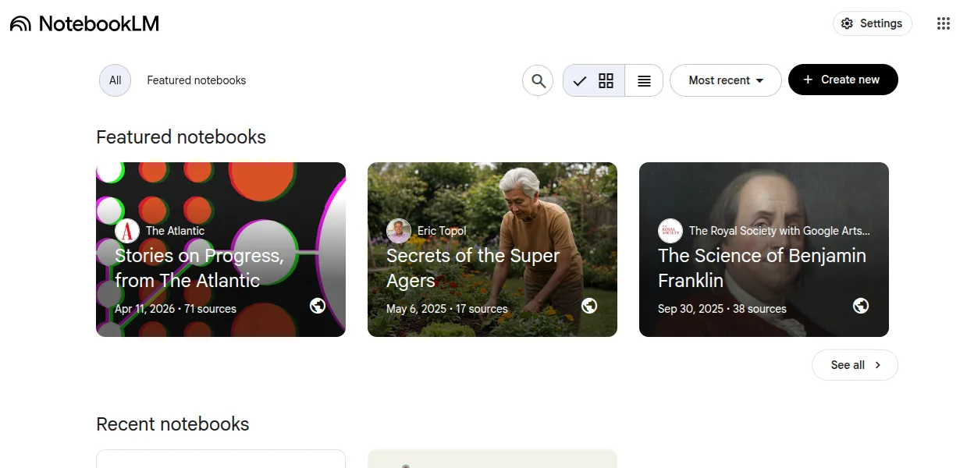Open Settings

873,23
